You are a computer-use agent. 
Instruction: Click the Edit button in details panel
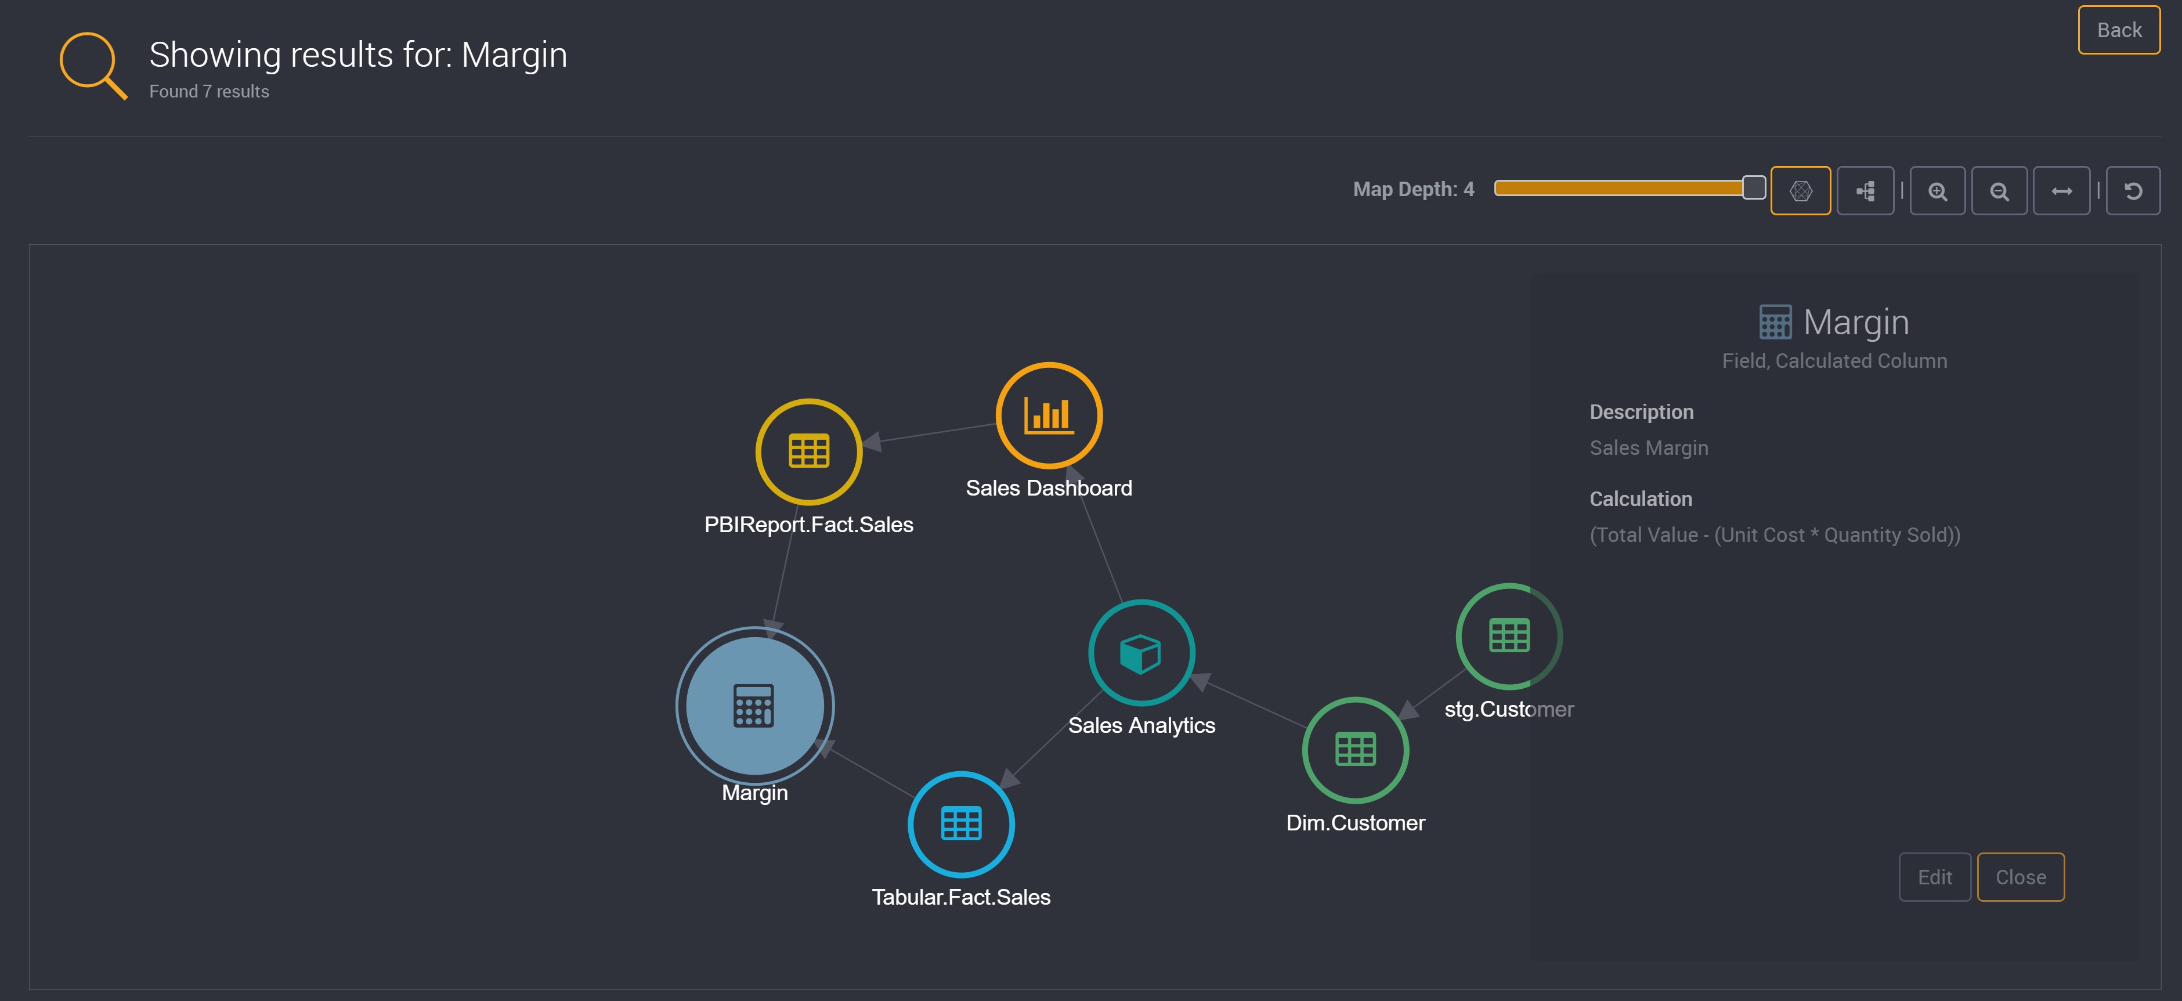point(1935,877)
